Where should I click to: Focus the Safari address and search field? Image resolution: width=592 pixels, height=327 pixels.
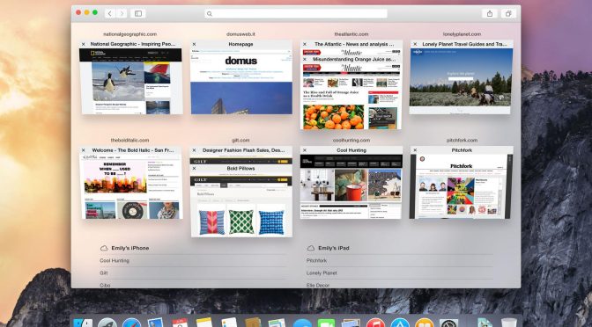tap(296, 13)
